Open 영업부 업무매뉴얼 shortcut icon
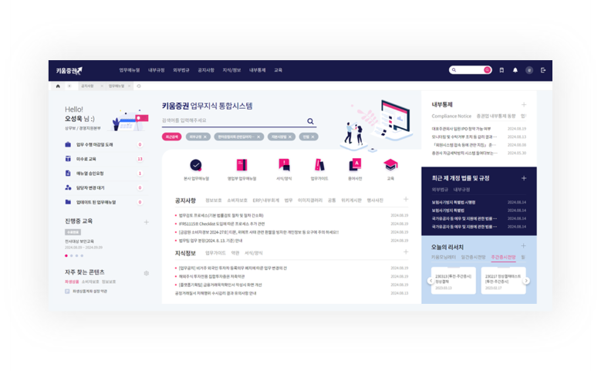 (241, 165)
